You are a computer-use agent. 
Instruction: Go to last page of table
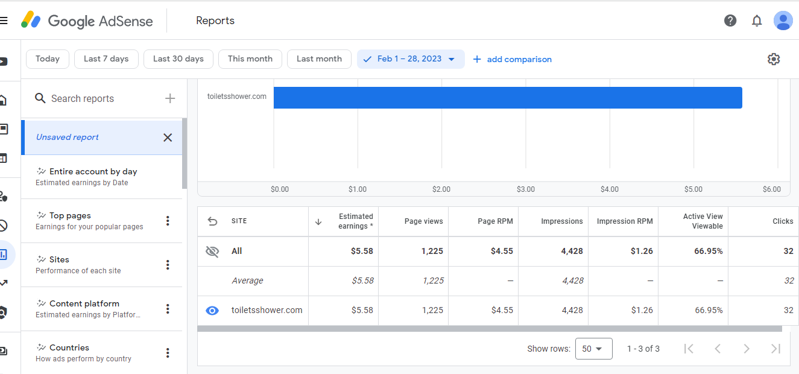point(775,349)
